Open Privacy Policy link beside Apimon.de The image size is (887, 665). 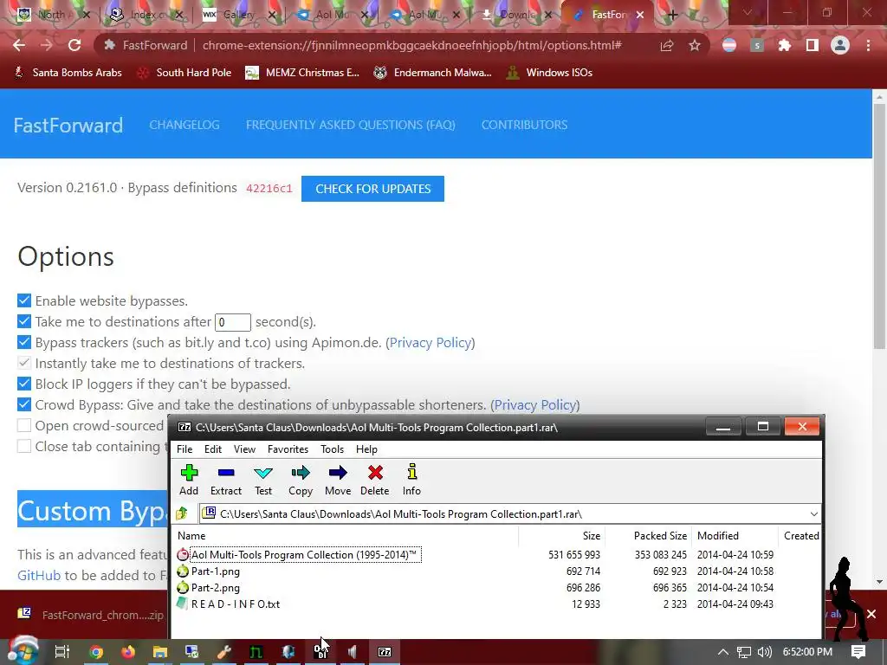coord(430,343)
